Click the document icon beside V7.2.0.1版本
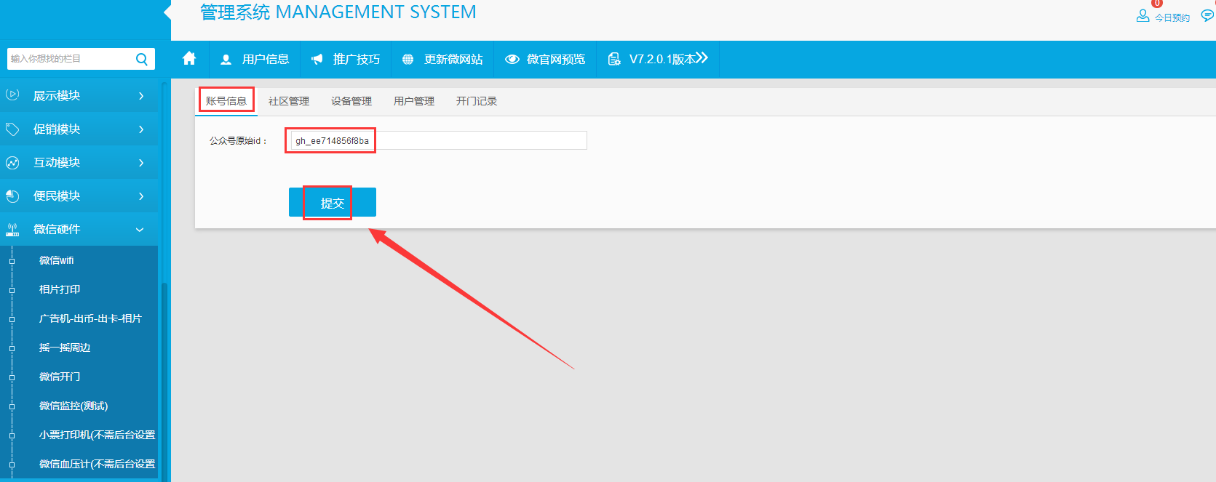This screenshot has height=482, width=1216. [x=614, y=60]
